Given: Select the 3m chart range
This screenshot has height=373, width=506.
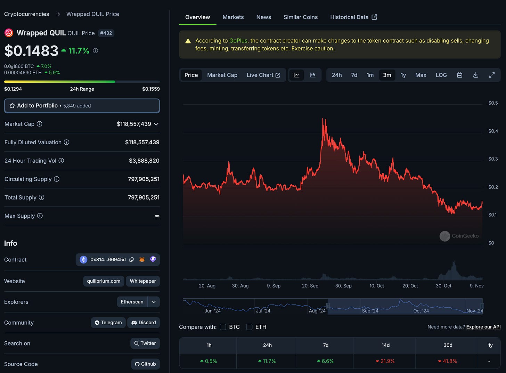Looking at the screenshot, I should [387, 75].
